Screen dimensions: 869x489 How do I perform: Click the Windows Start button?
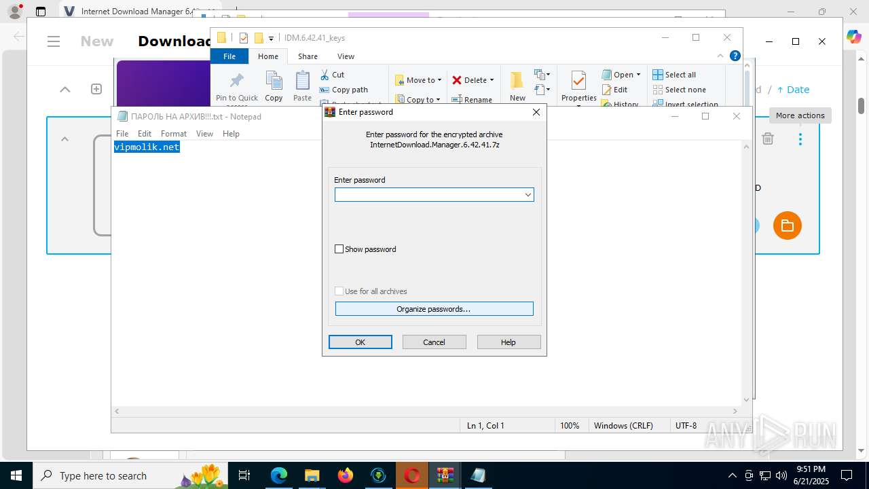(16, 475)
